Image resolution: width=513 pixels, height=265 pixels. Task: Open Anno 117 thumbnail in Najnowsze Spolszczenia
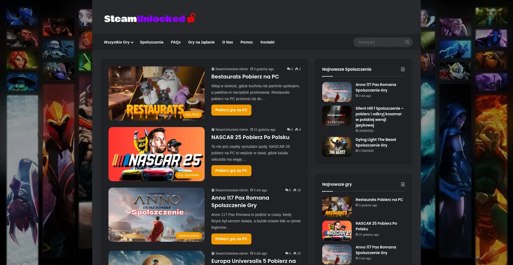pyautogui.click(x=337, y=92)
